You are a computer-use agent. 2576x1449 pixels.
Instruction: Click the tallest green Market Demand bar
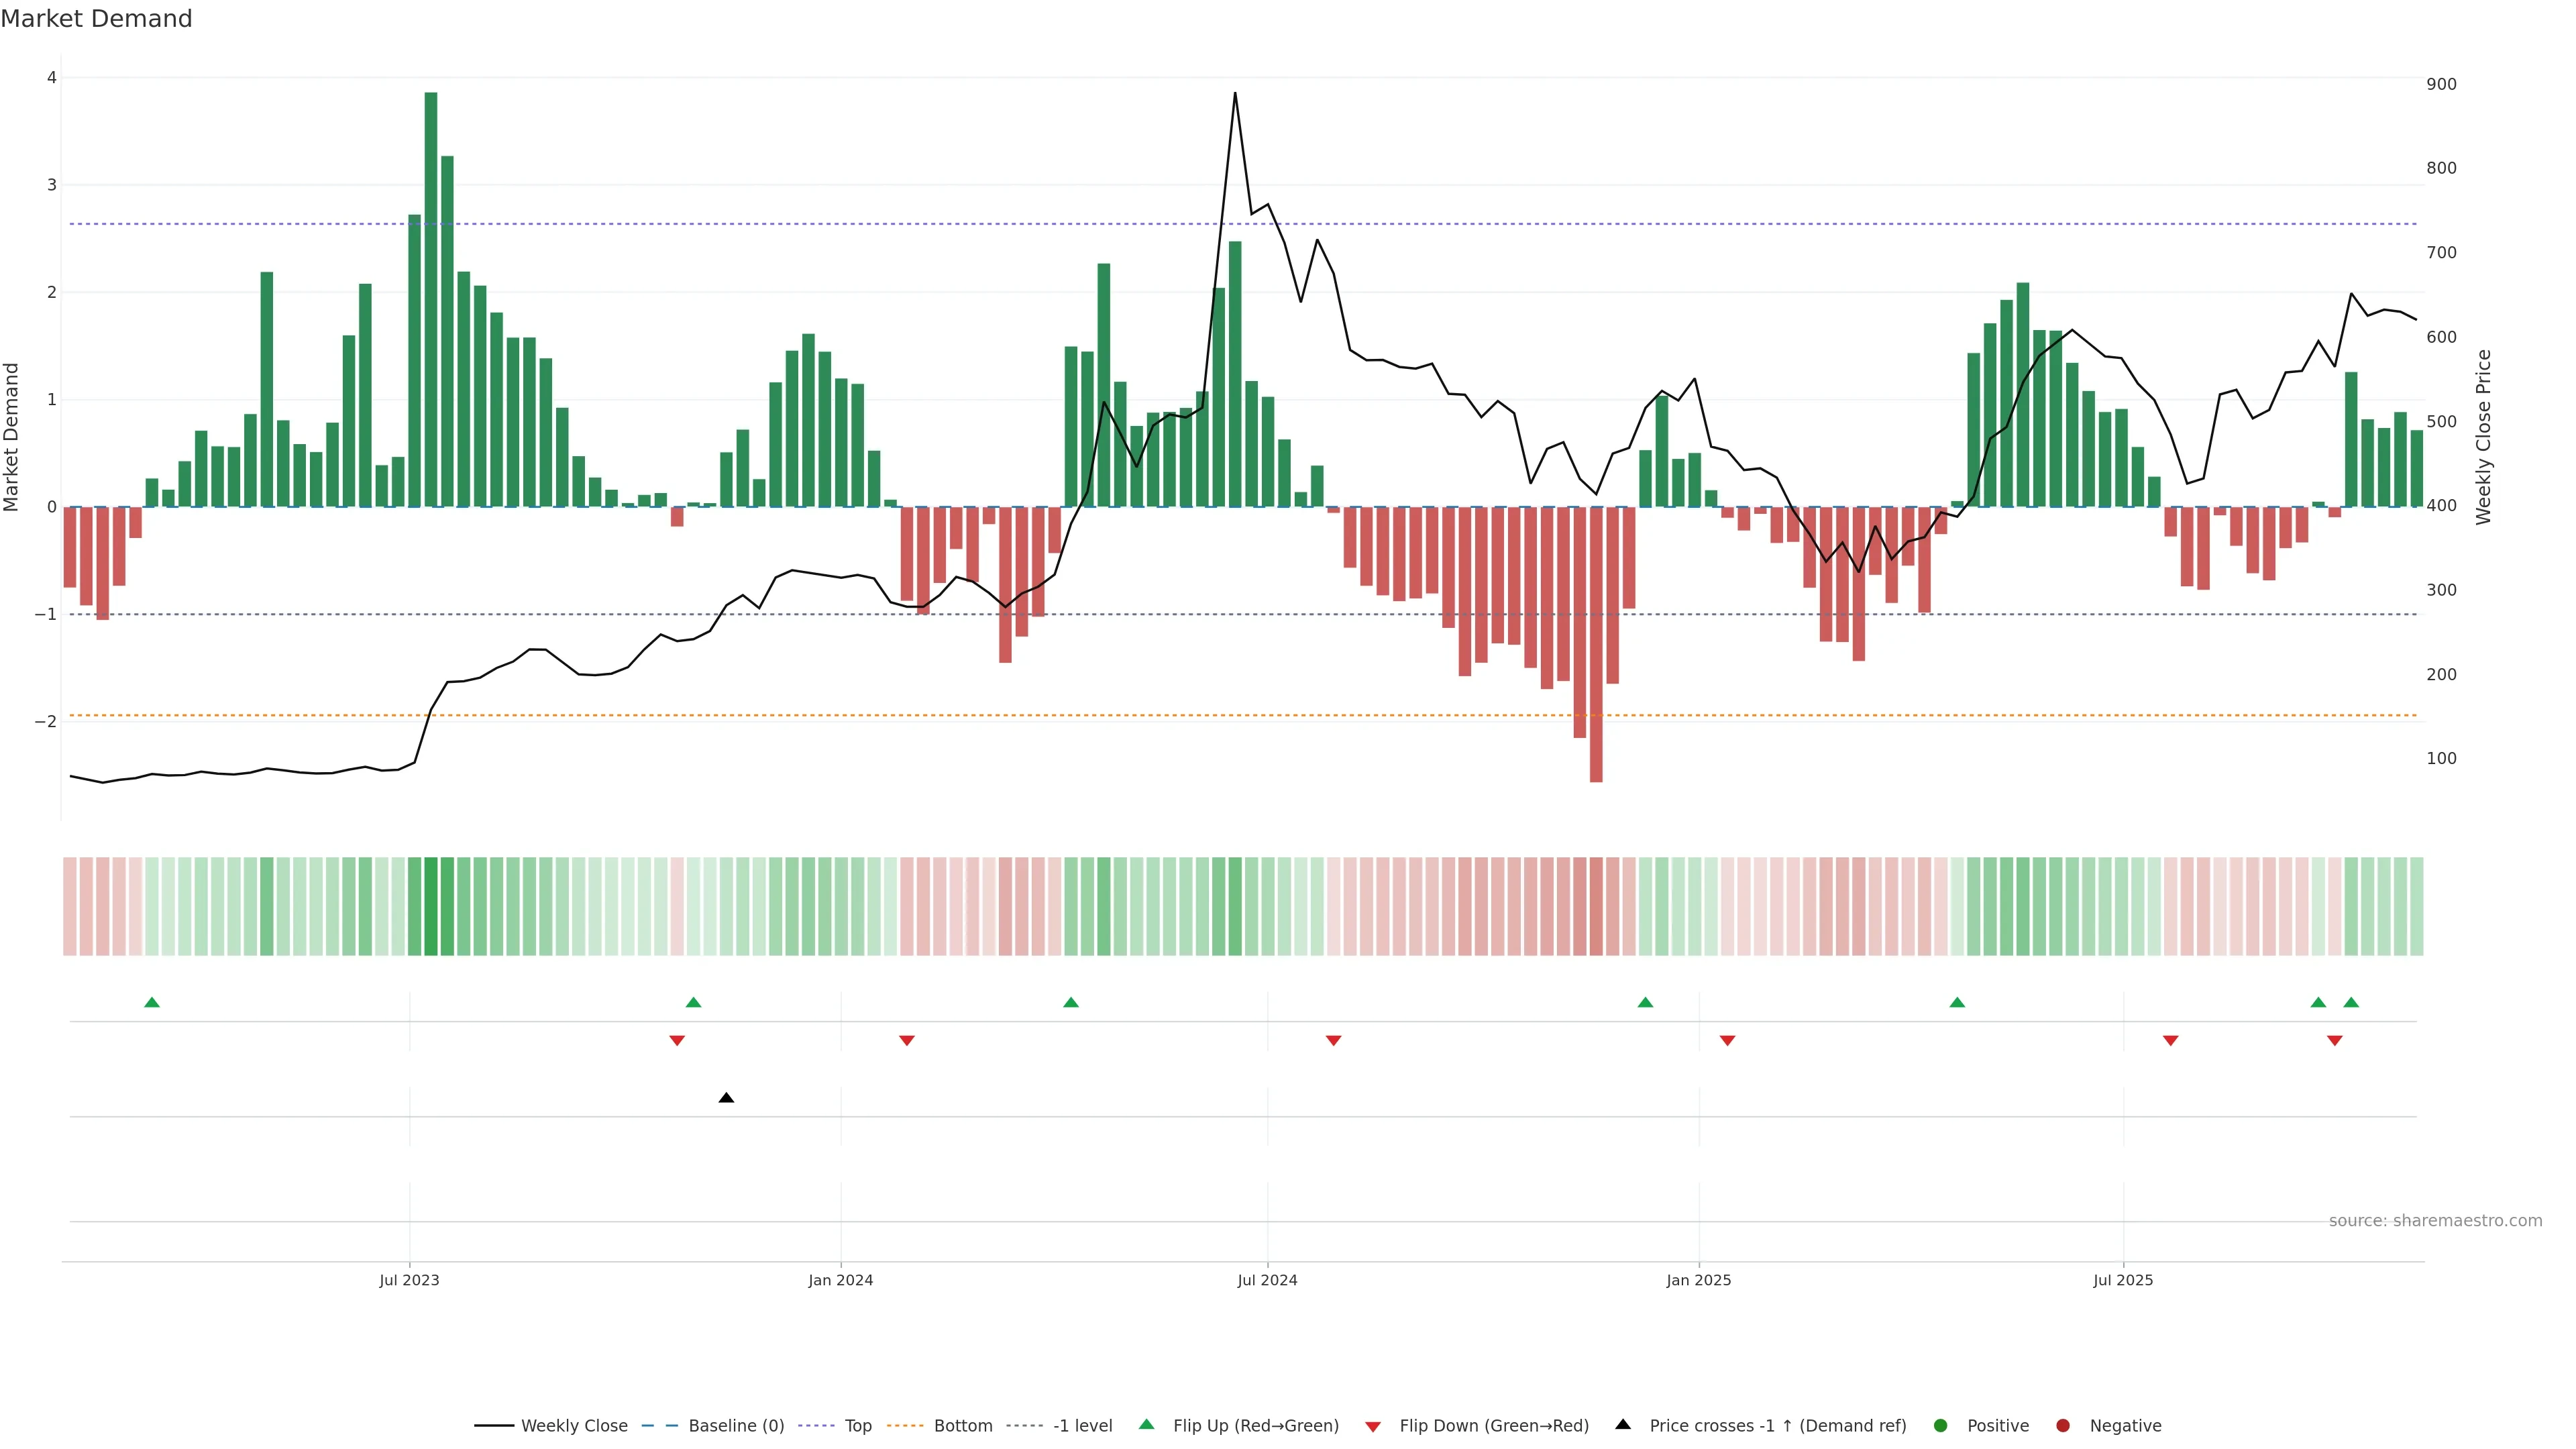[x=431, y=300]
